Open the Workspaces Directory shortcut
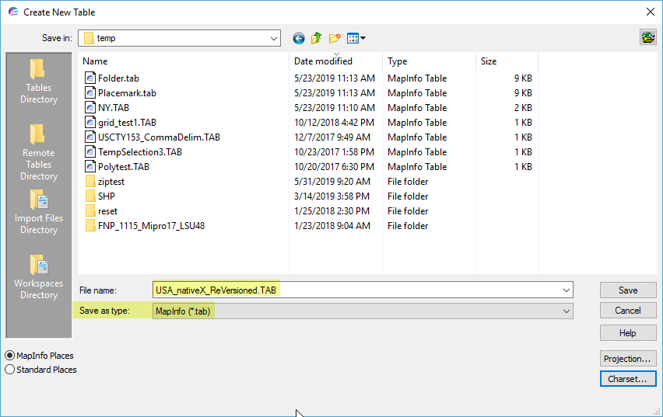The height and width of the screenshot is (417, 663). (x=38, y=277)
